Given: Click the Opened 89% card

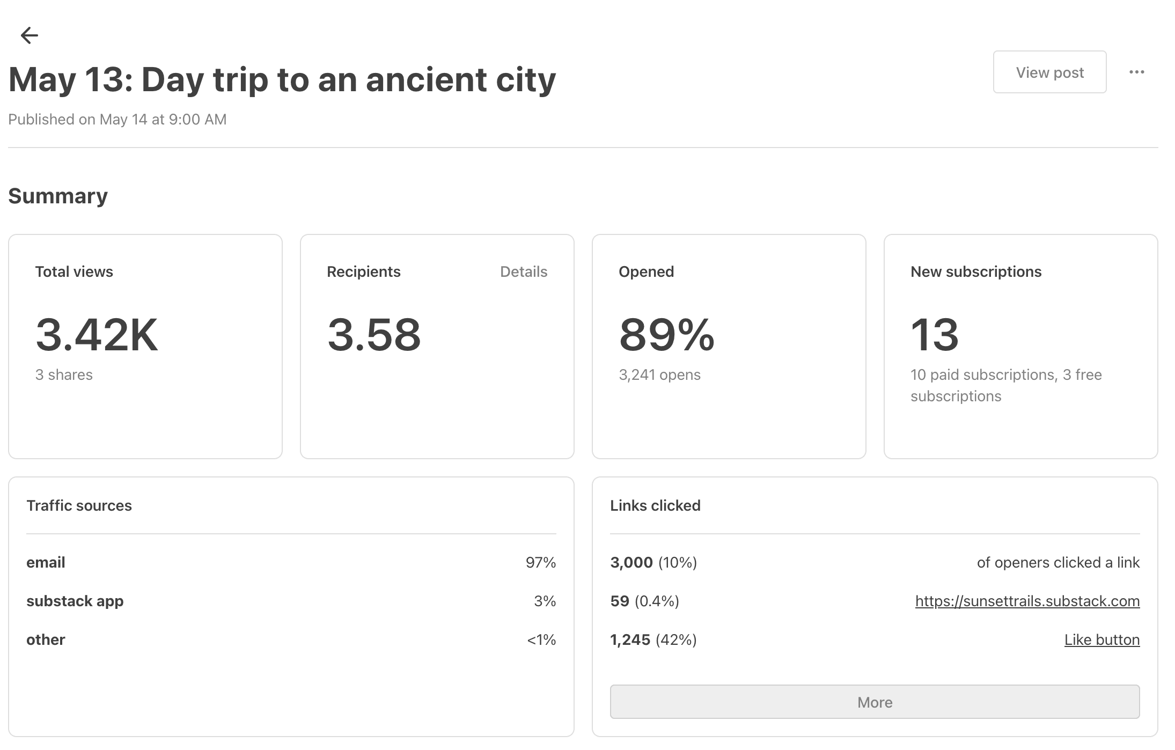Looking at the screenshot, I should (728, 346).
